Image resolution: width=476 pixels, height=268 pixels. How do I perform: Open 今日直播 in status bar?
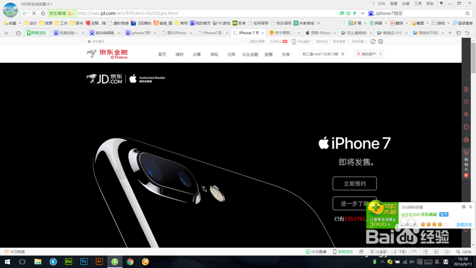point(316,252)
